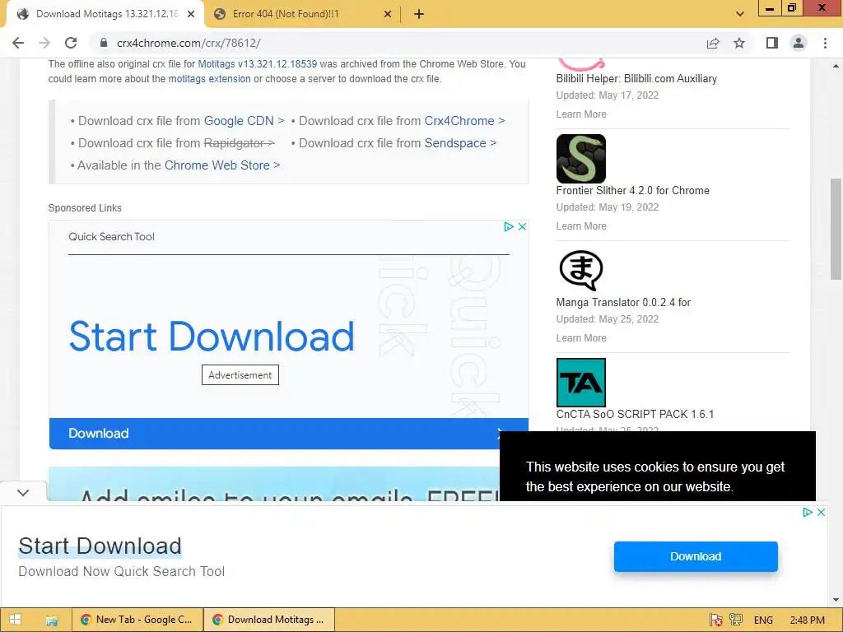843x632 pixels.
Task: Click the Frontier Slither snake icon
Action: [x=581, y=159]
